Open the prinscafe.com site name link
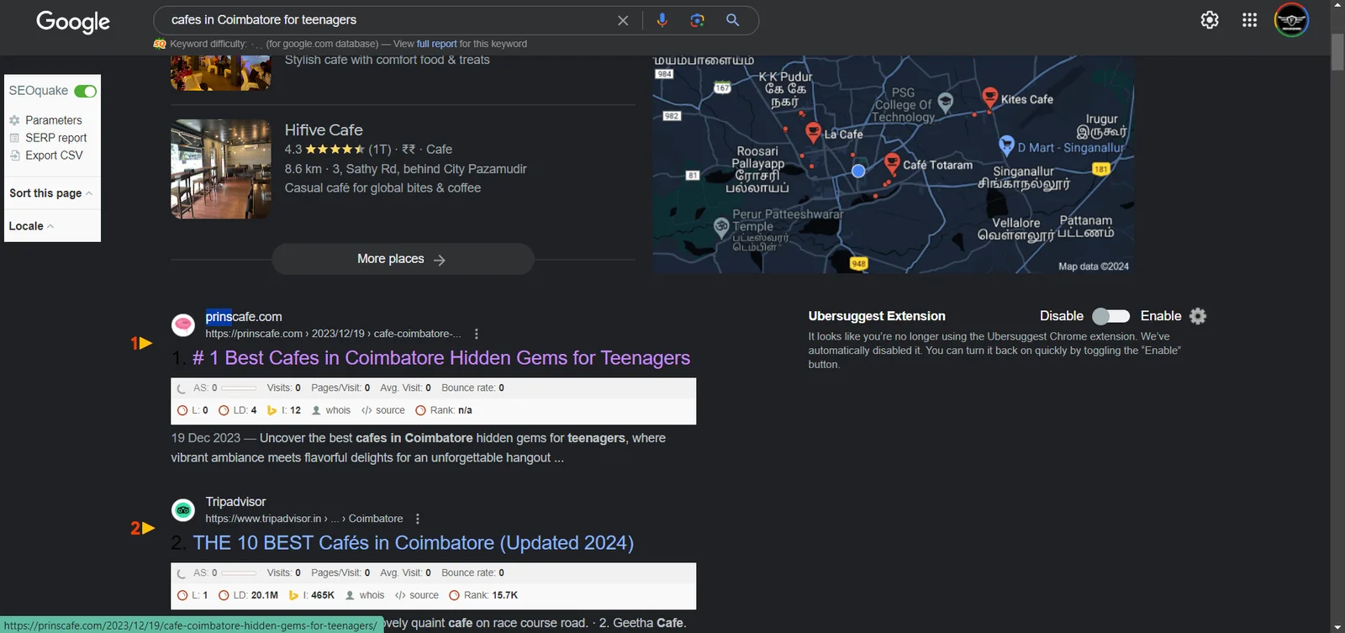 pyautogui.click(x=244, y=317)
